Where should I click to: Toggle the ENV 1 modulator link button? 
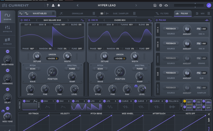[x=42, y=101]
